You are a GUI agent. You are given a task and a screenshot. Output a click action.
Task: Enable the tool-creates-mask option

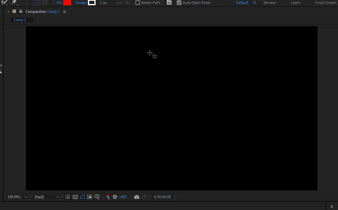point(45,3)
